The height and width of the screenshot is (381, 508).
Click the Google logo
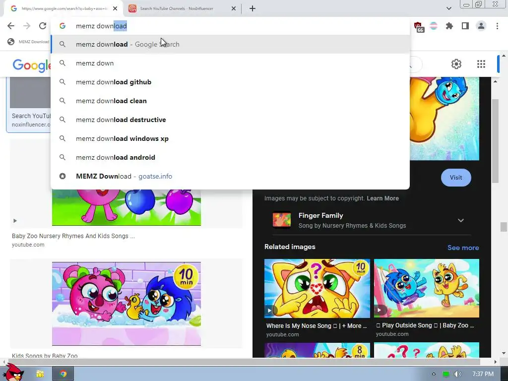31,65
